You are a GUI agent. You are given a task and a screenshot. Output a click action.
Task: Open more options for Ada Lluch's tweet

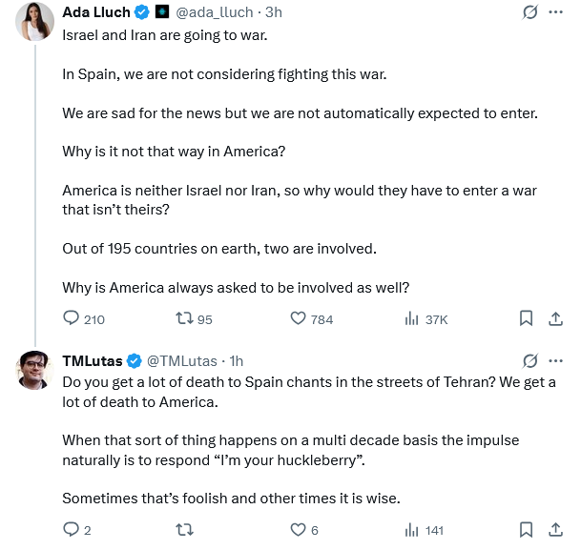click(x=556, y=13)
